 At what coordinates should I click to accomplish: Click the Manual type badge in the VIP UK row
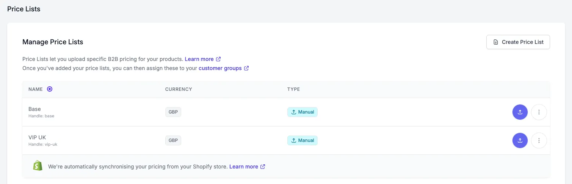(302, 140)
